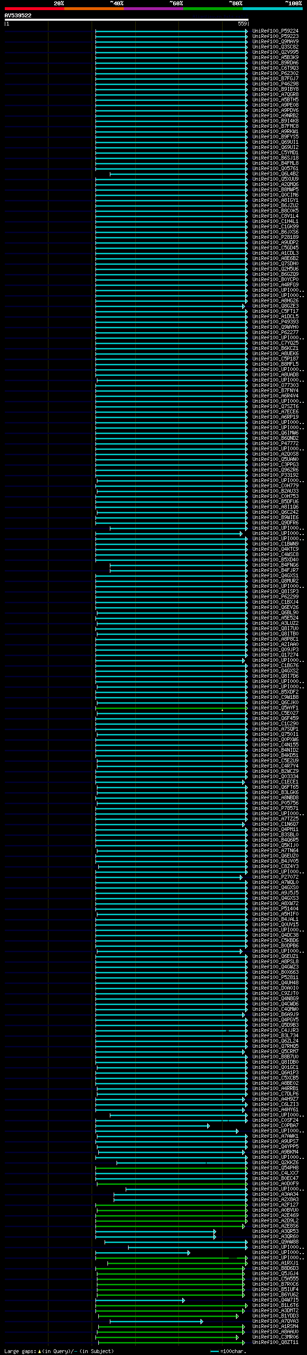Click the UniRef100_C5YMD1 label
The height and width of the screenshot is (1355, 307).
[x=275, y=152]
